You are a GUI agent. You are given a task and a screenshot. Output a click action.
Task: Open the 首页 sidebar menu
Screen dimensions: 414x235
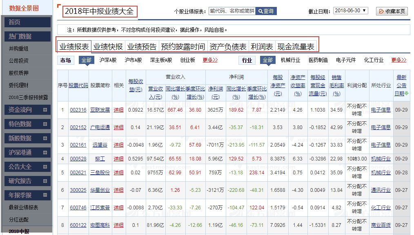(x=27, y=22)
